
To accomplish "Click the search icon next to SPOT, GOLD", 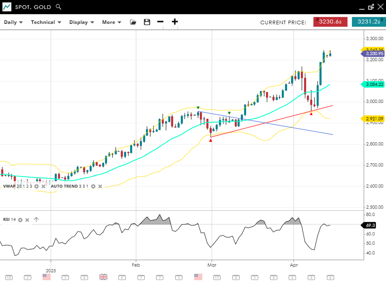I will pos(58,7).
